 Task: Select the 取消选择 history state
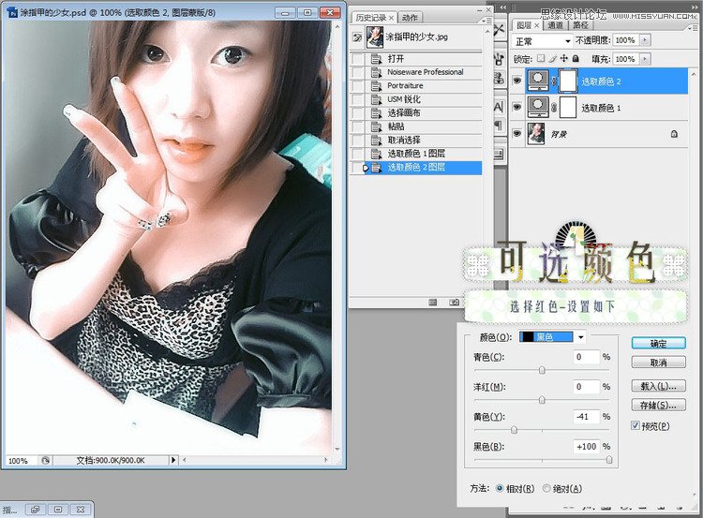[x=425, y=140]
